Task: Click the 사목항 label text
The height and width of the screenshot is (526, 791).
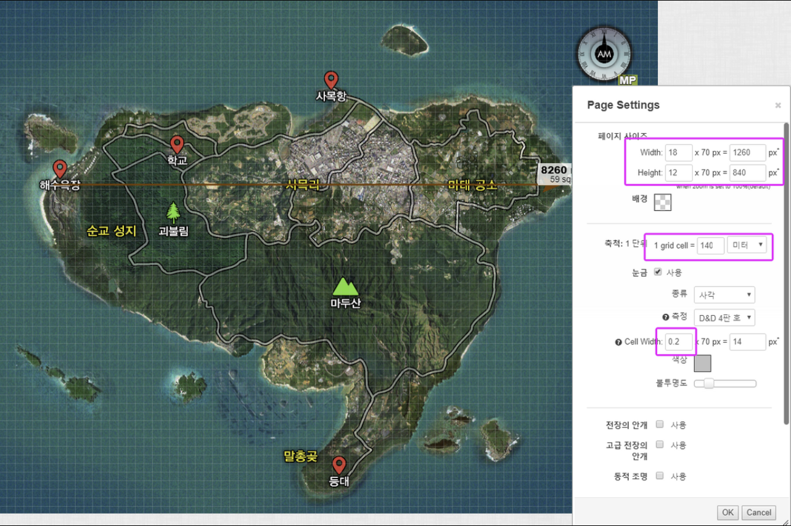Action: pos(331,96)
